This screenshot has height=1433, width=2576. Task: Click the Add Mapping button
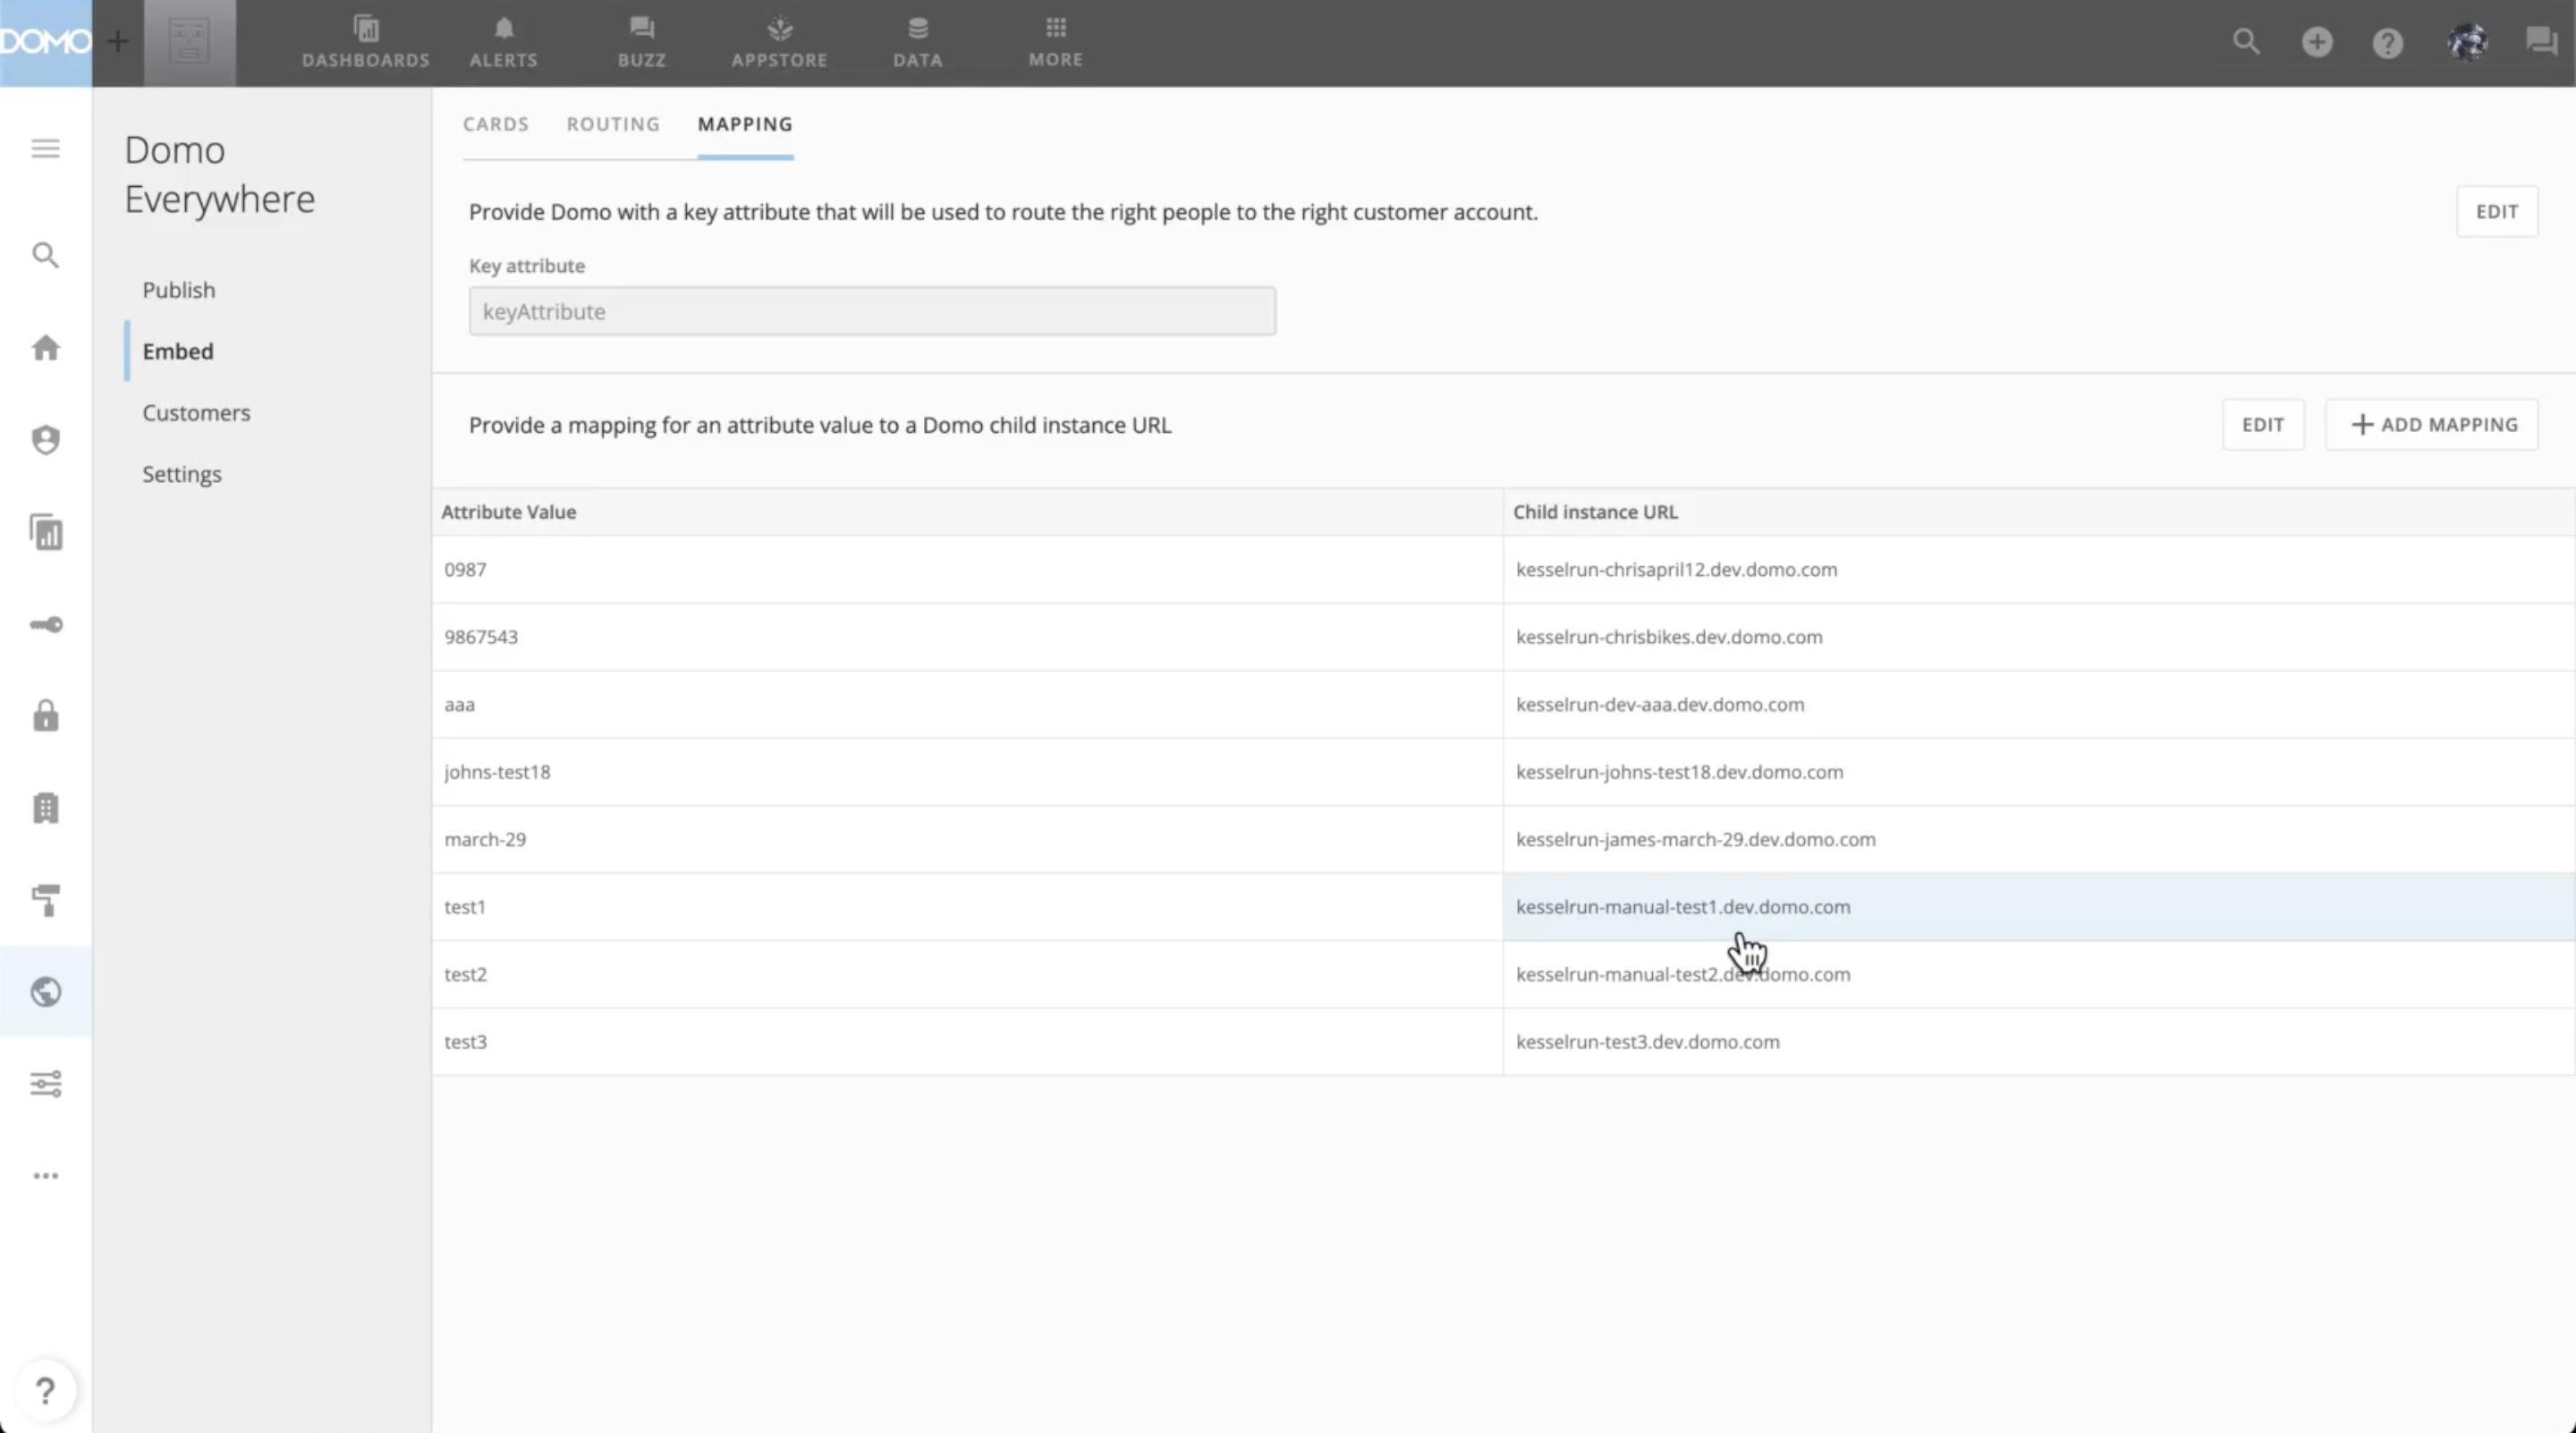2431,425
